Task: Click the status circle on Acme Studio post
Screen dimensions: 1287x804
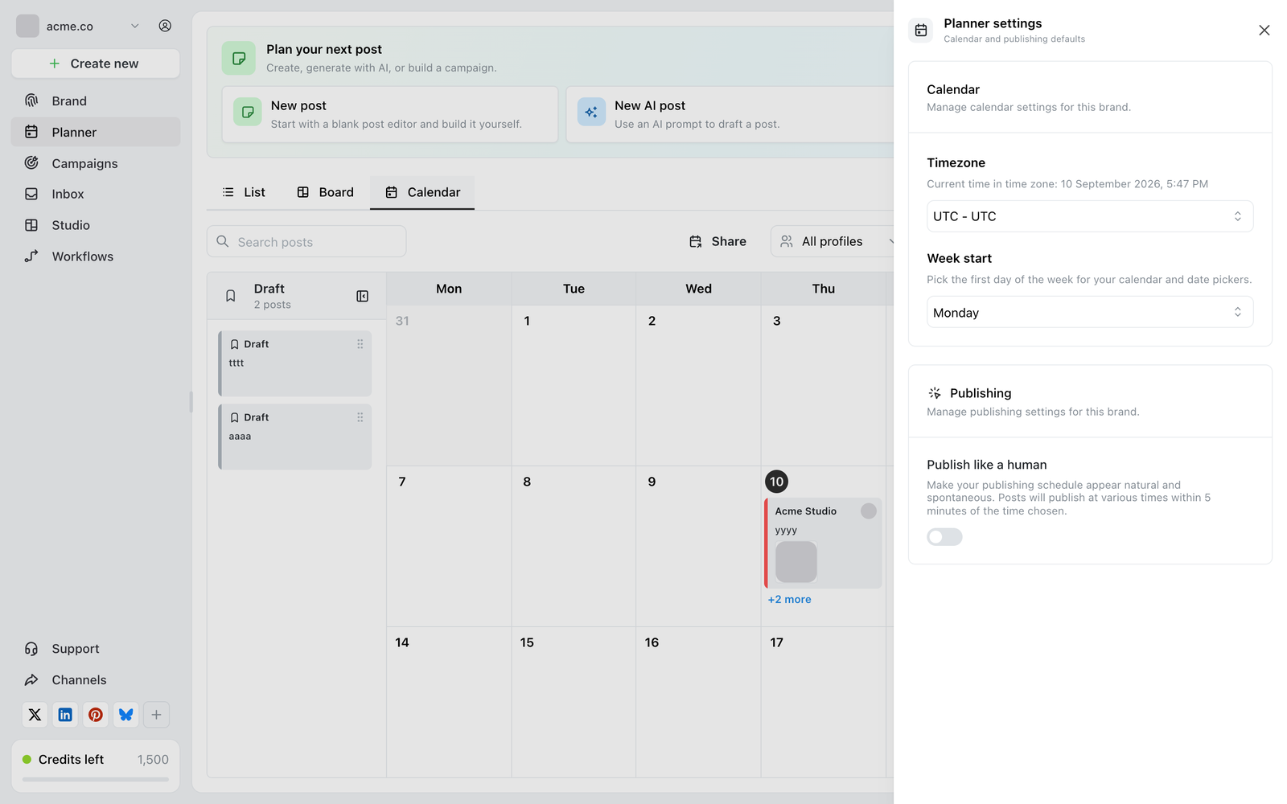Action: [x=869, y=511]
